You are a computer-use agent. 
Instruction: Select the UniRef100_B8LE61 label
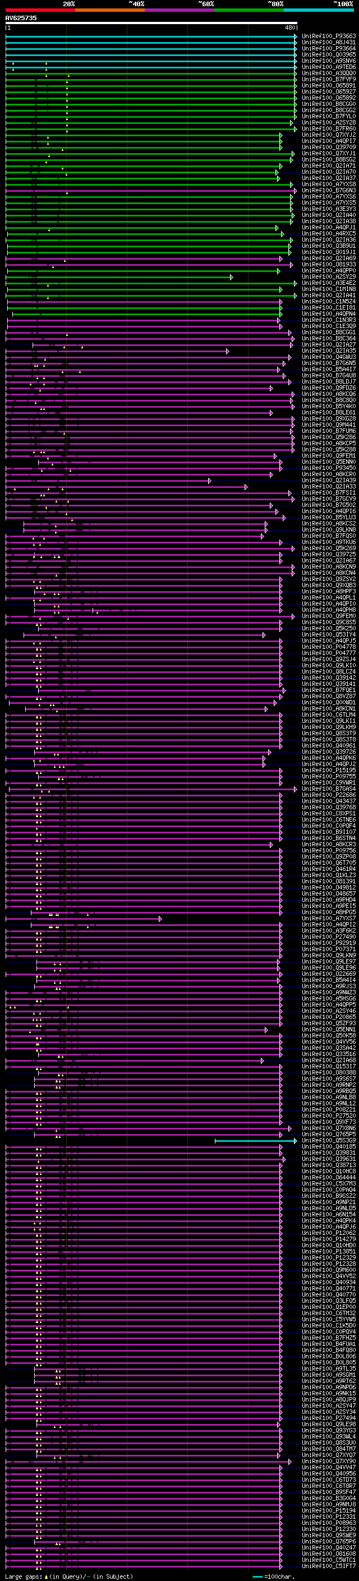[329, 412]
